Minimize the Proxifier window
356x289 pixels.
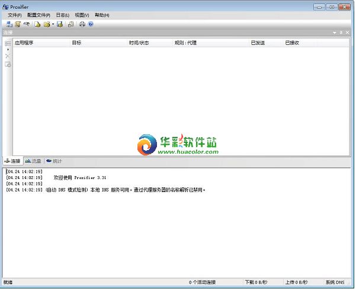coord(319,7)
